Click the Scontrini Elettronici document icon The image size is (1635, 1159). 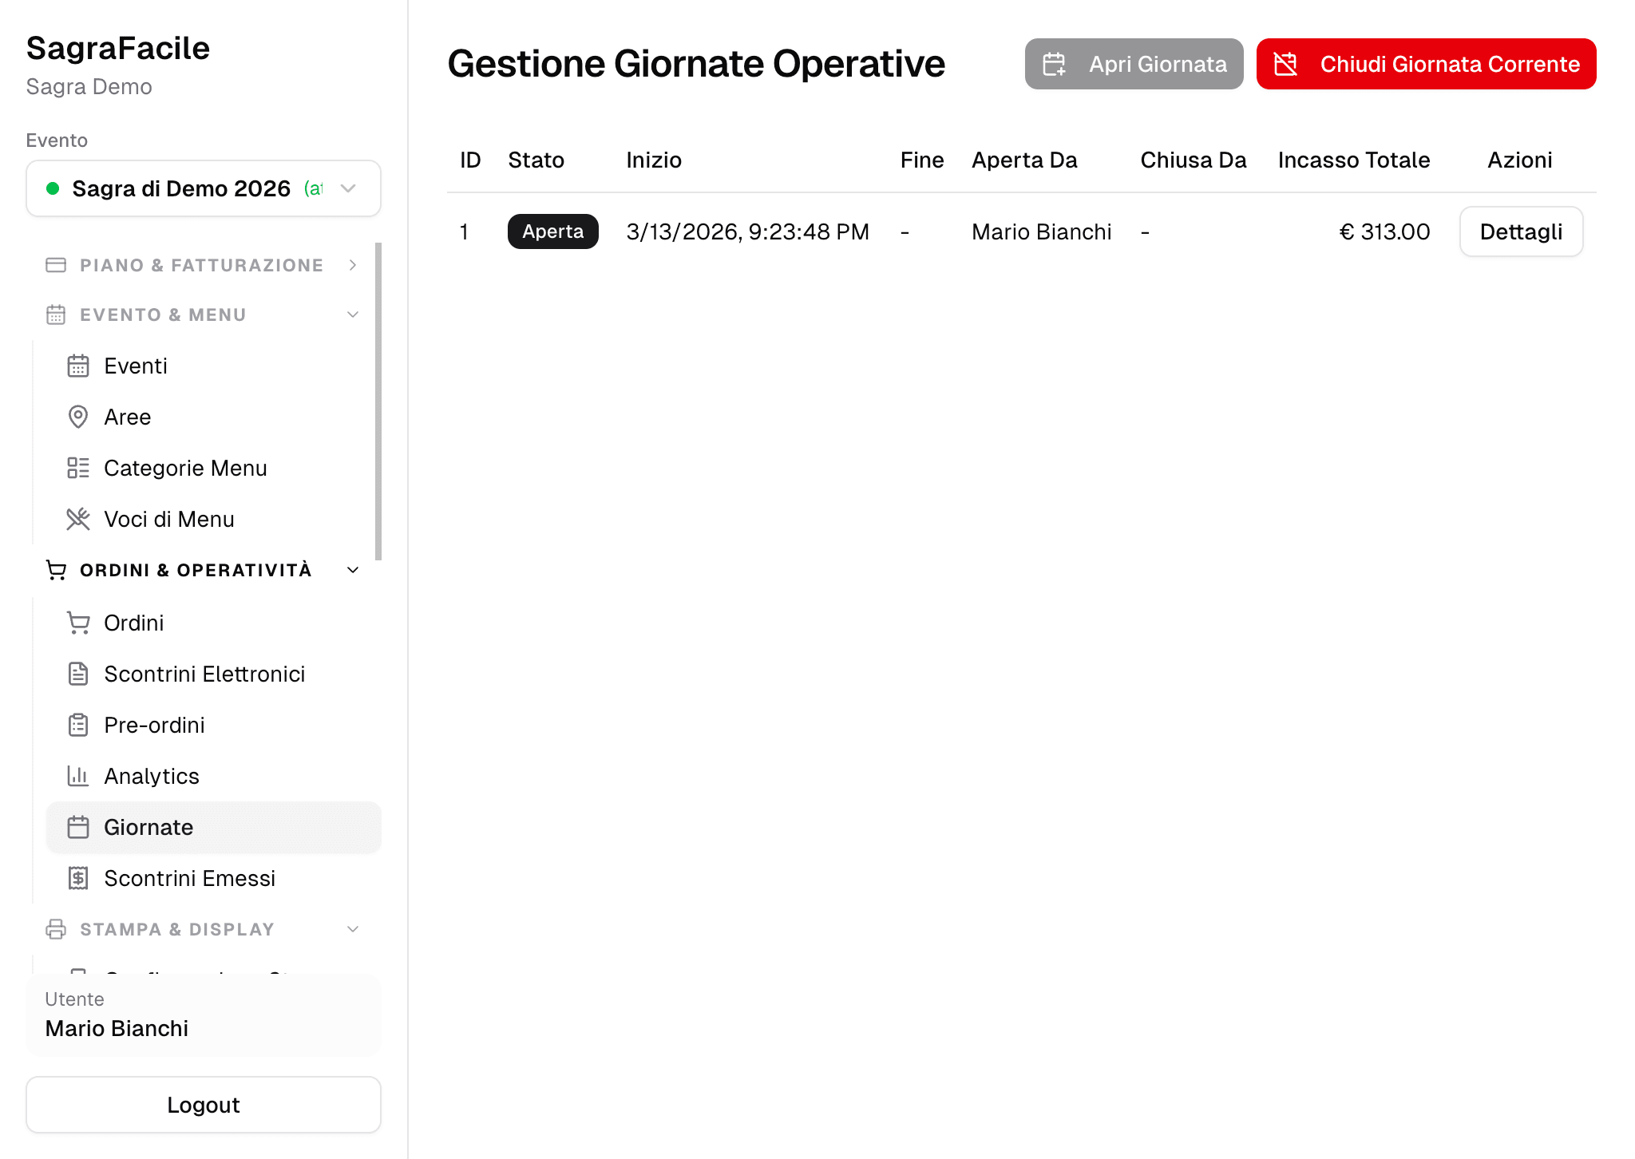(x=78, y=674)
